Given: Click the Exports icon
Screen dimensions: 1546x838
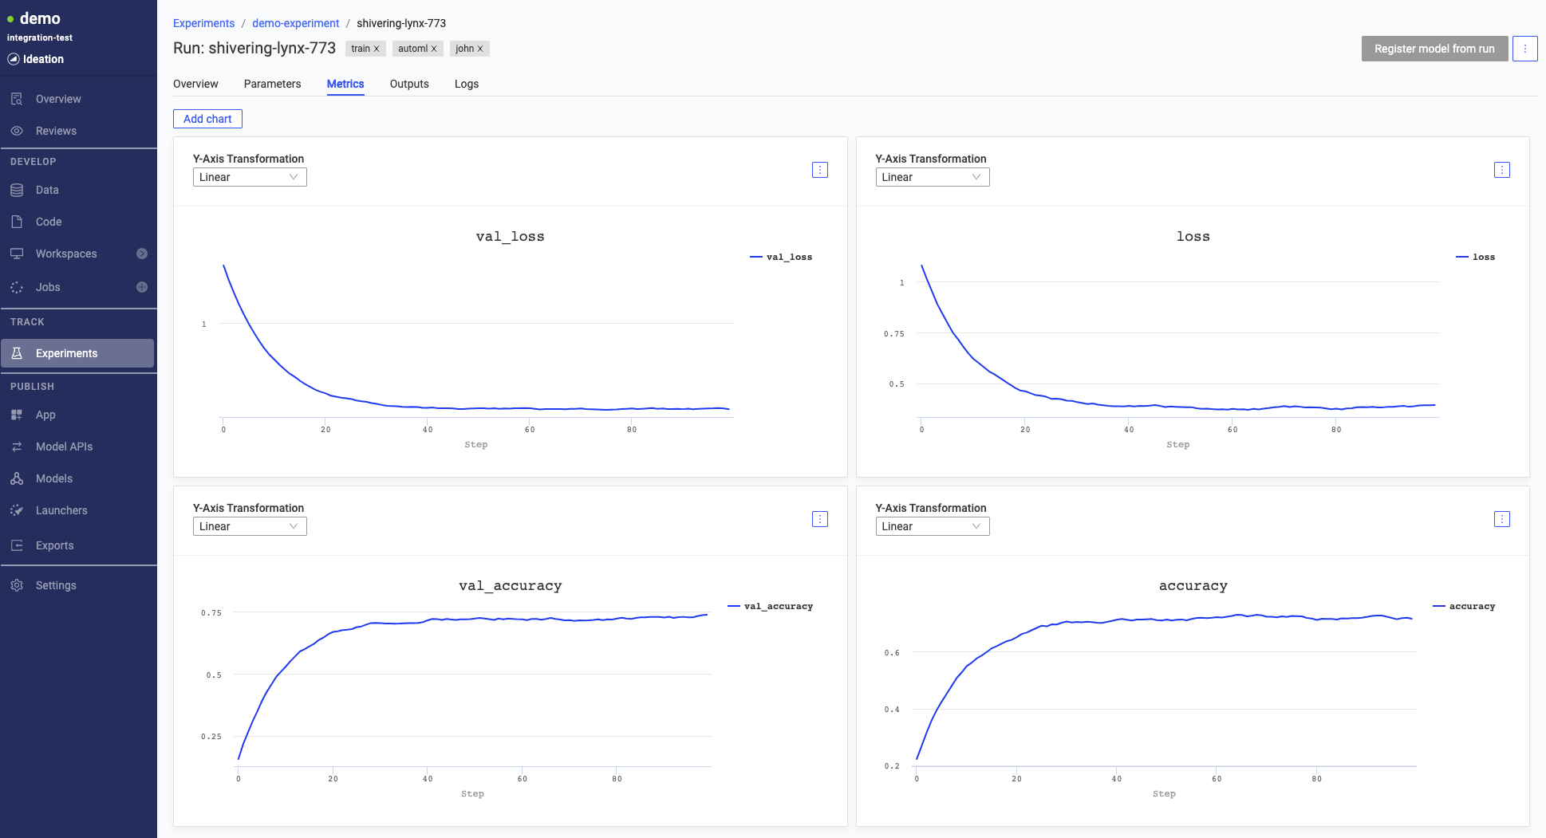Looking at the screenshot, I should tap(17, 545).
